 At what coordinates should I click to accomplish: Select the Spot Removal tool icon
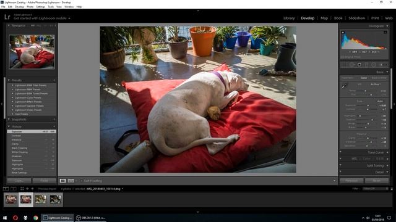[352, 65]
